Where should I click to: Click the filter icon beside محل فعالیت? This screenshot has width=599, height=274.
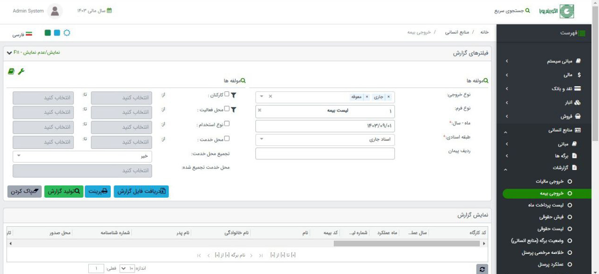click(x=234, y=110)
